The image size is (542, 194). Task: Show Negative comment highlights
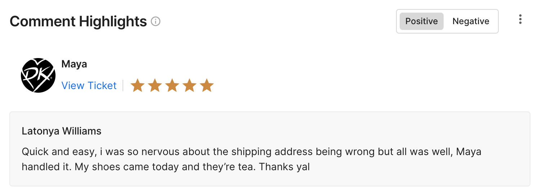pyautogui.click(x=471, y=21)
